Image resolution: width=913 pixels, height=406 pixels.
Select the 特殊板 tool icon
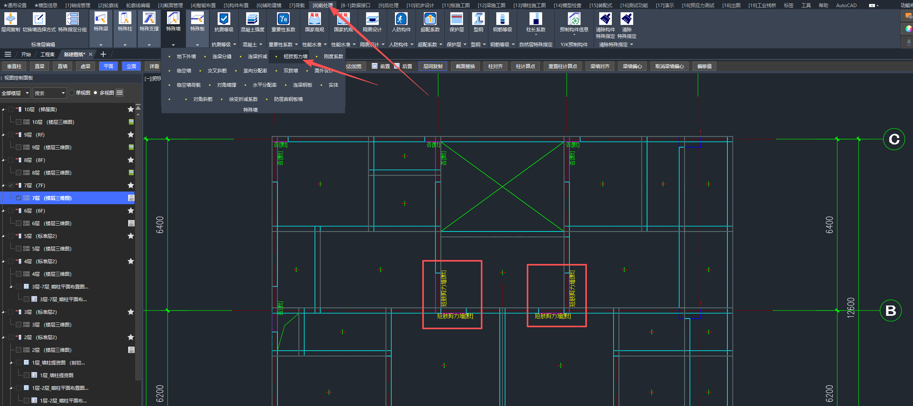197,18
